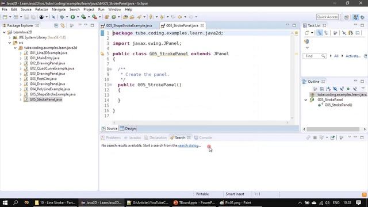368x207 pixels.
Task: Open the Project menu
Action: click(89, 9)
